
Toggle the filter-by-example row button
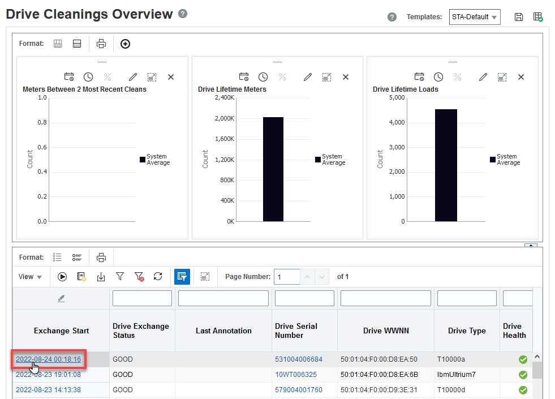tap(182, 277)
